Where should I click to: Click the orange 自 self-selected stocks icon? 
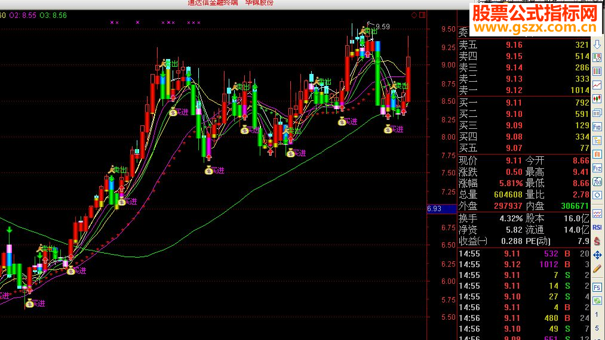point(597,154)
